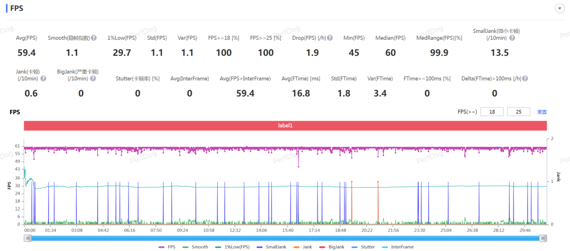Click the FPS threshold field showing 25

[x=519, y=112]
